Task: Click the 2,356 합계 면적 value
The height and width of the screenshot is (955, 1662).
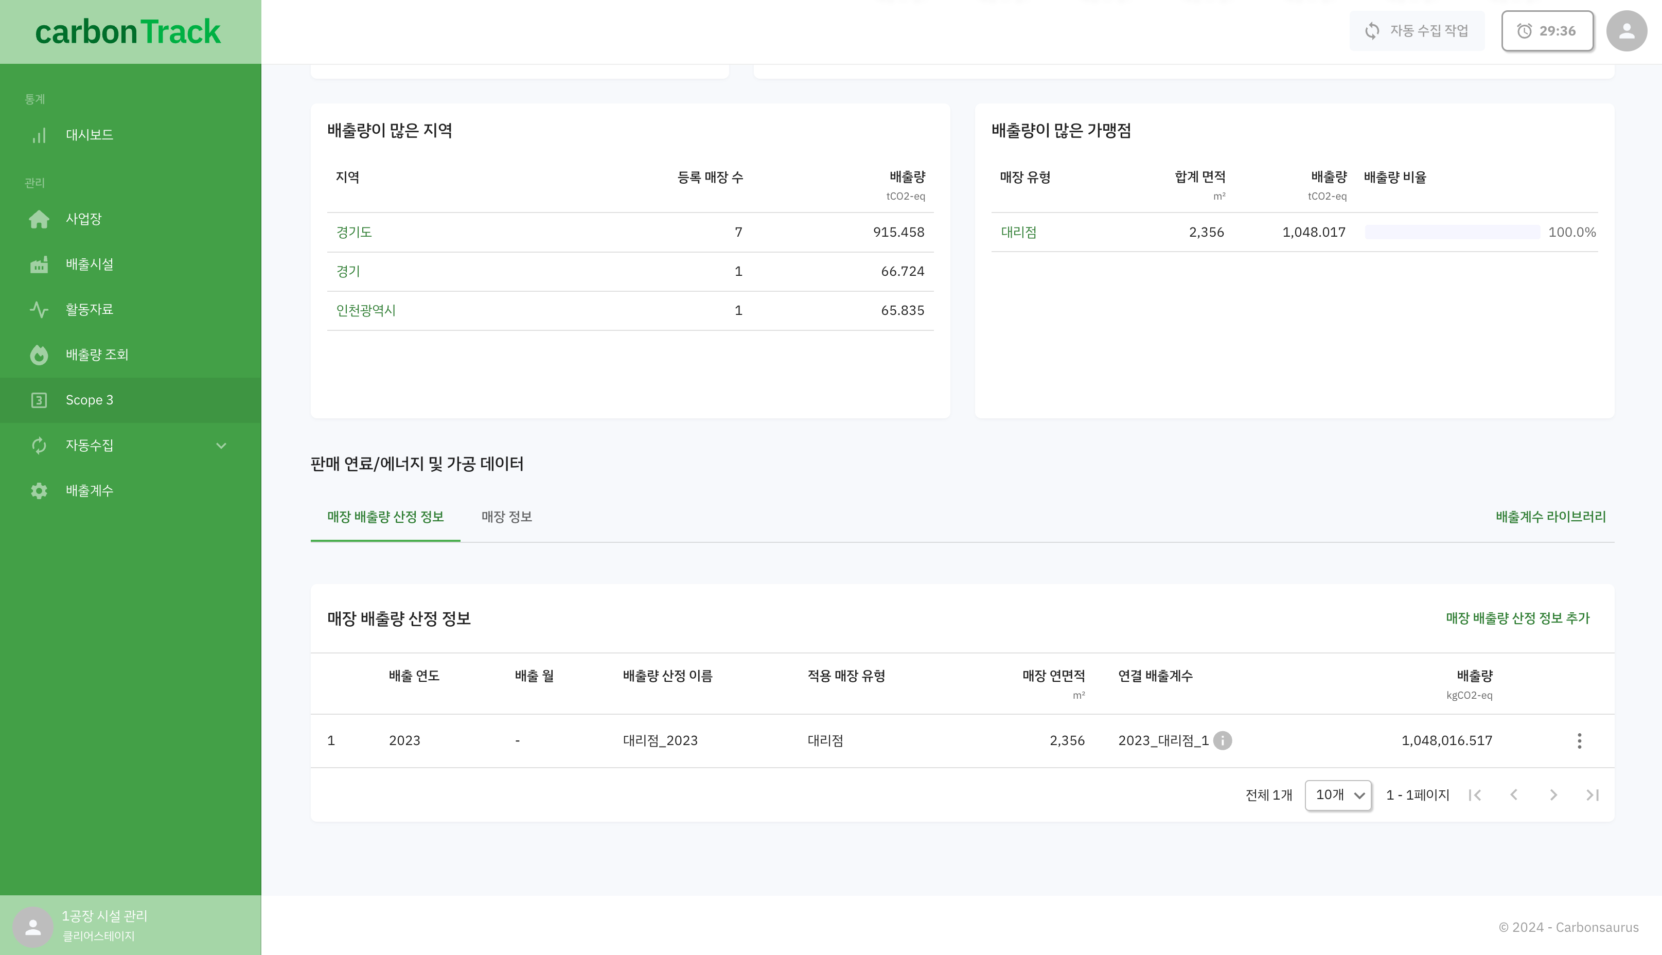Action: pyautogui.click(x=1206, y=232)
